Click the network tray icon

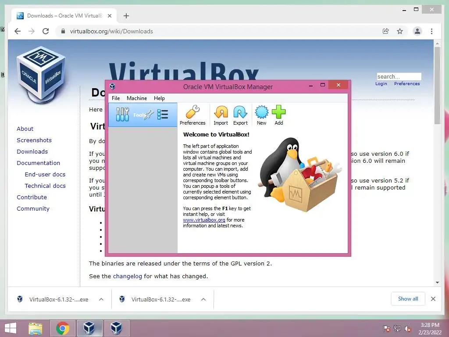tap(397, 329)
